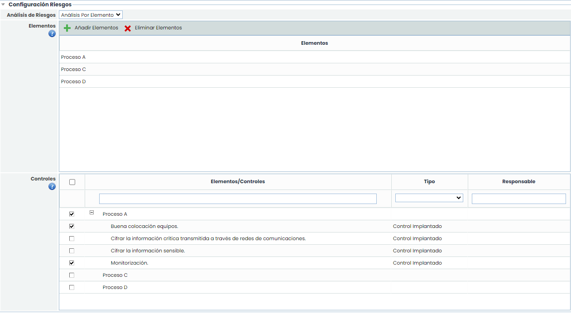Screen dimensions: 571x313
Task: Click the Tipo column header
Action: [429, 182]
